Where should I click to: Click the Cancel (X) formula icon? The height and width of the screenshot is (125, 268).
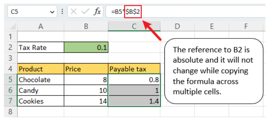[74, 12]
